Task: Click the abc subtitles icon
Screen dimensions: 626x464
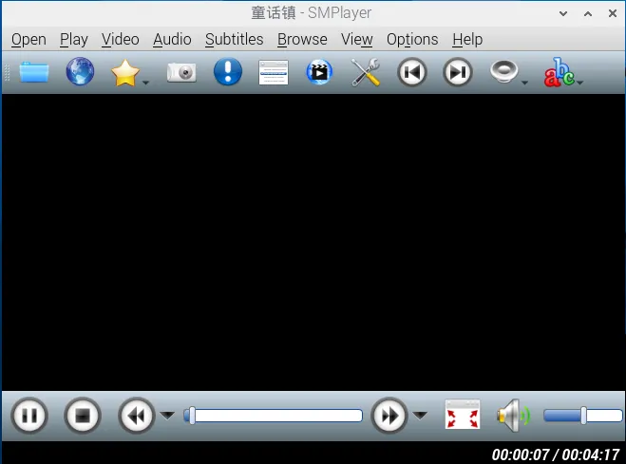Action: (559, 72)
